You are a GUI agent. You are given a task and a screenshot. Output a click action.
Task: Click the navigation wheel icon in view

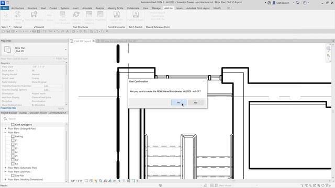[x=329, y=49]
